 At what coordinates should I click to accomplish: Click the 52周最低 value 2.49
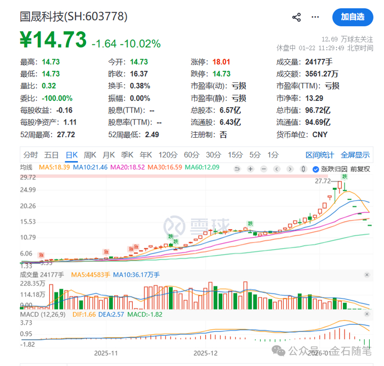tap(152, 134)
